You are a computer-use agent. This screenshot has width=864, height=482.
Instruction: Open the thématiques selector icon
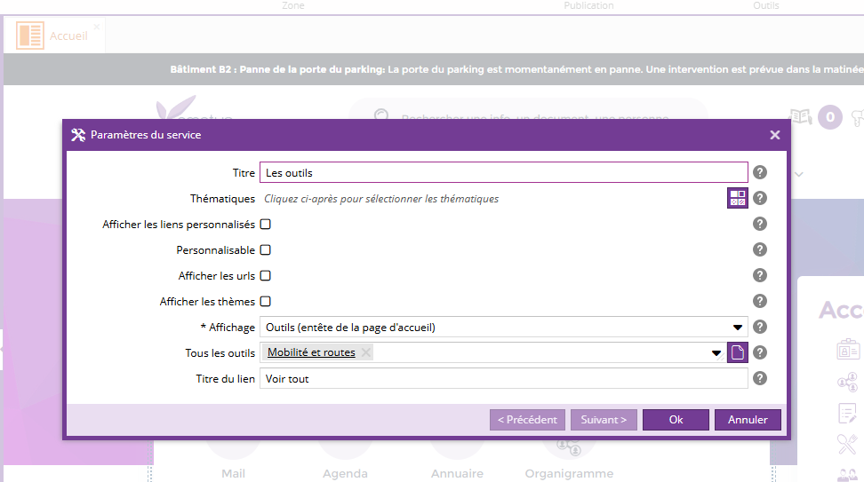[x=737, y=199]
